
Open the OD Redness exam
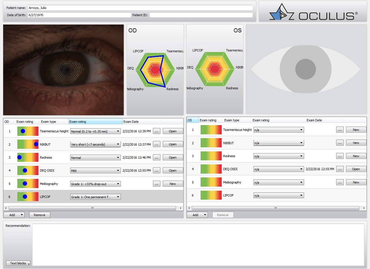click(173, 157)
